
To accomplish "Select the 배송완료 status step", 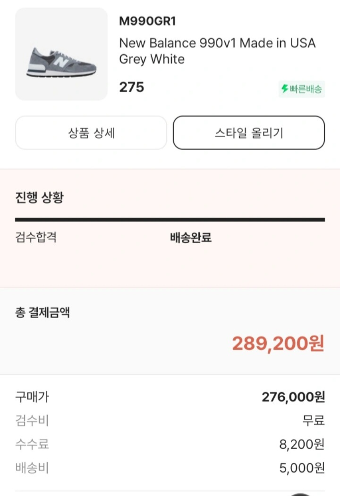I will (x=191, y=238).
